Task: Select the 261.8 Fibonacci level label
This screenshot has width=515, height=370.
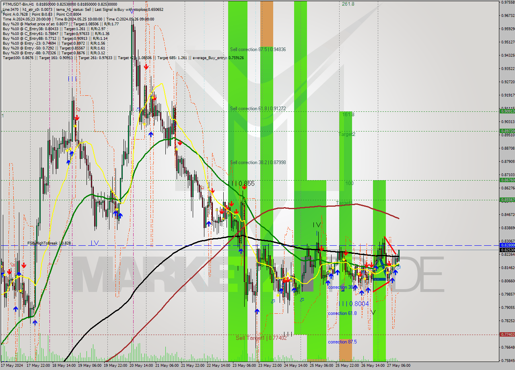Action: pyautogui.click(x=348, y=4)
